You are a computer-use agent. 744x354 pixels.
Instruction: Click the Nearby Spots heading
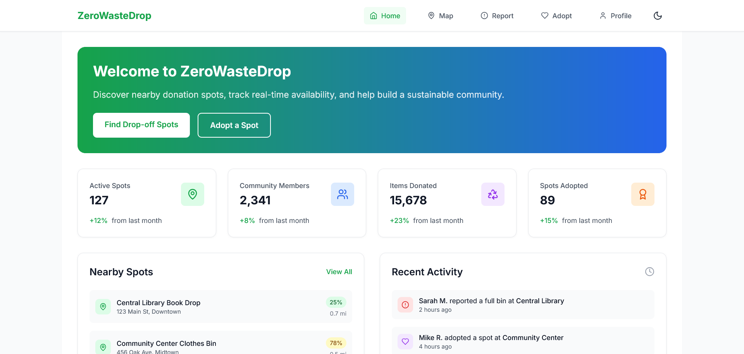pyautogui.click(x=121, y=272)
